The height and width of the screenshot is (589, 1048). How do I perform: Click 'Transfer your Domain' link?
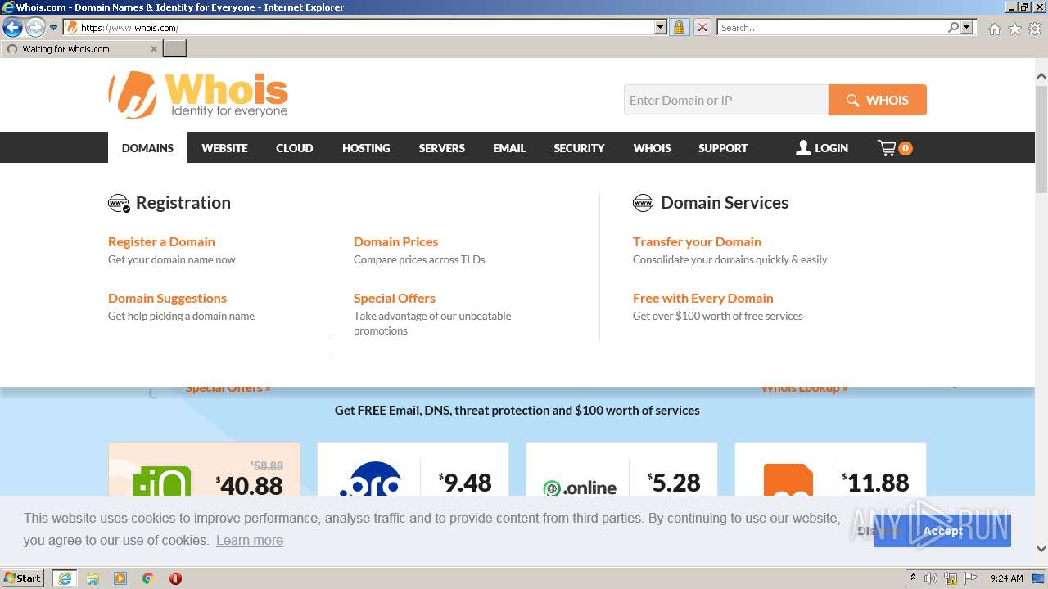point(697,241)
